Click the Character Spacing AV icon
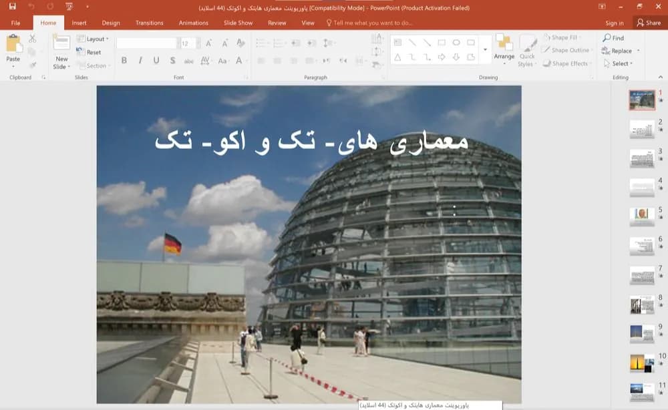This screenshot has width=668, height=410. [205, 61]
